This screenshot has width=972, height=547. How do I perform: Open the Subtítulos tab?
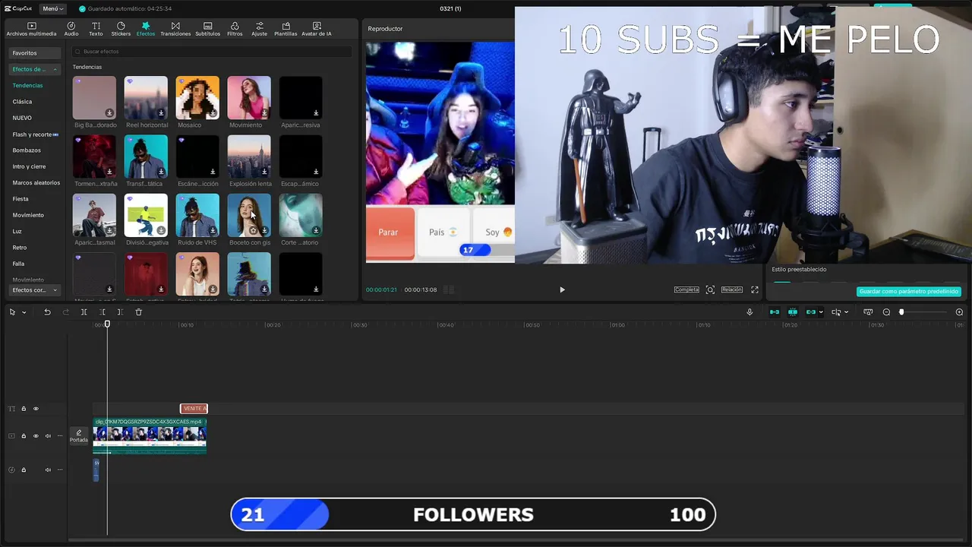pos(207,29)
